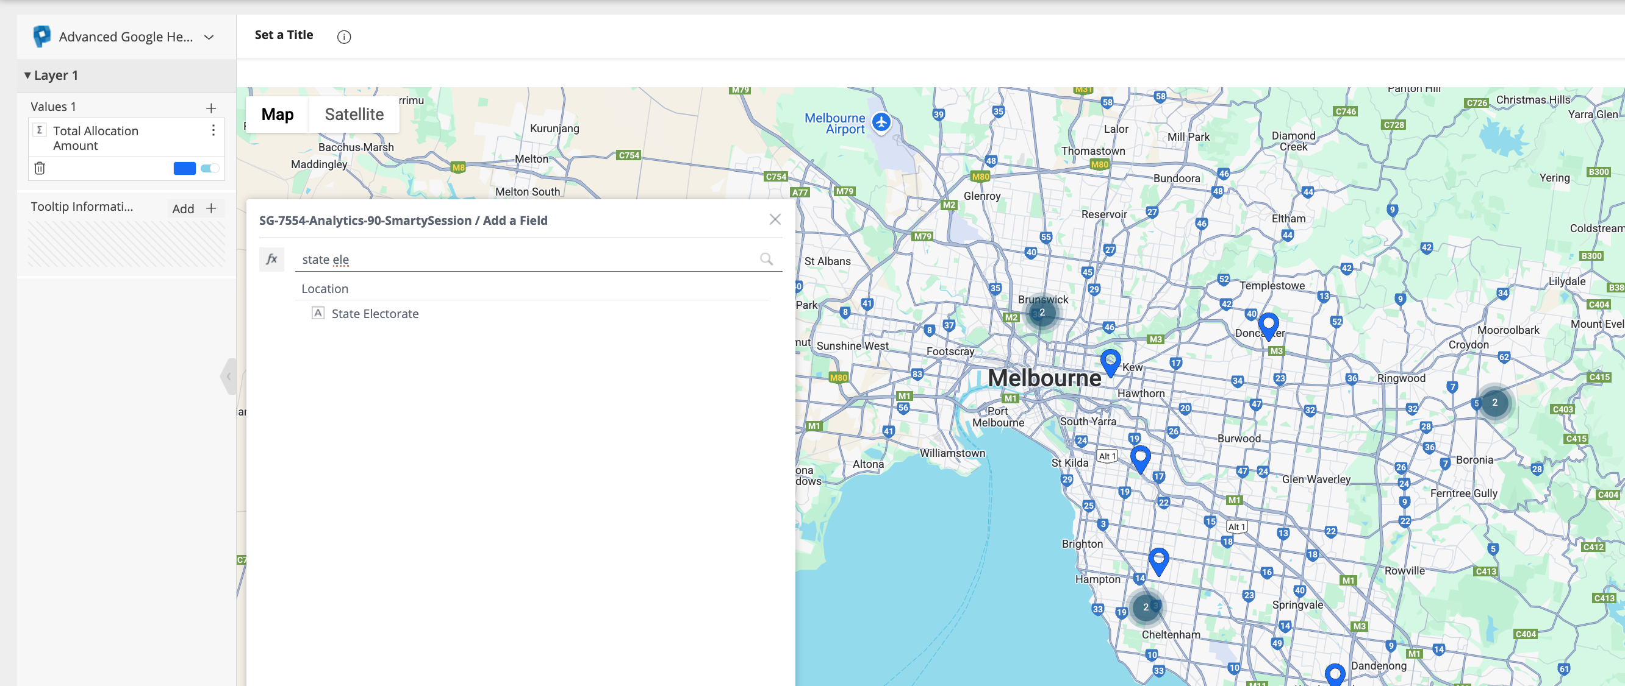Click the delete trash icon under Values
Image resolution: width=1625 pixels, height=686 pixels.
pos(40,168)
